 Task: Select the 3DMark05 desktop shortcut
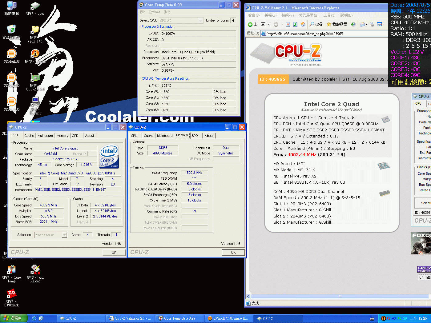[11, 80]
